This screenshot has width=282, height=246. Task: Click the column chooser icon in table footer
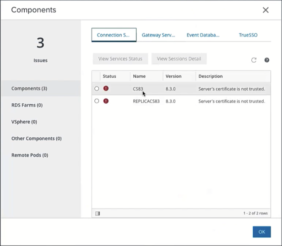[98, 213]
